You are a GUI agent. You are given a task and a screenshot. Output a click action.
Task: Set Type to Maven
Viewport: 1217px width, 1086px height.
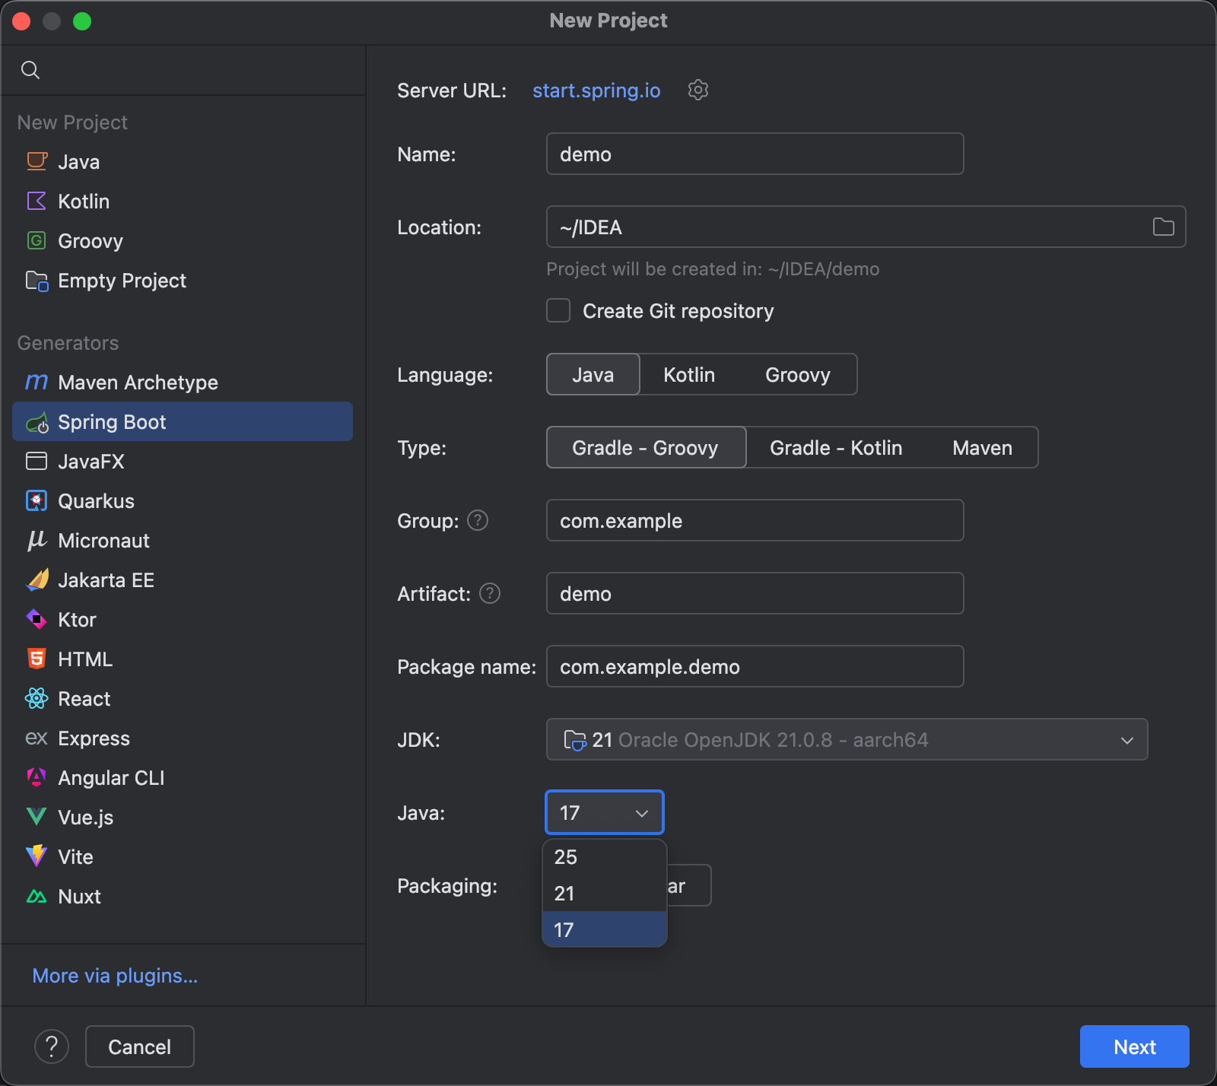pos(983,447)
